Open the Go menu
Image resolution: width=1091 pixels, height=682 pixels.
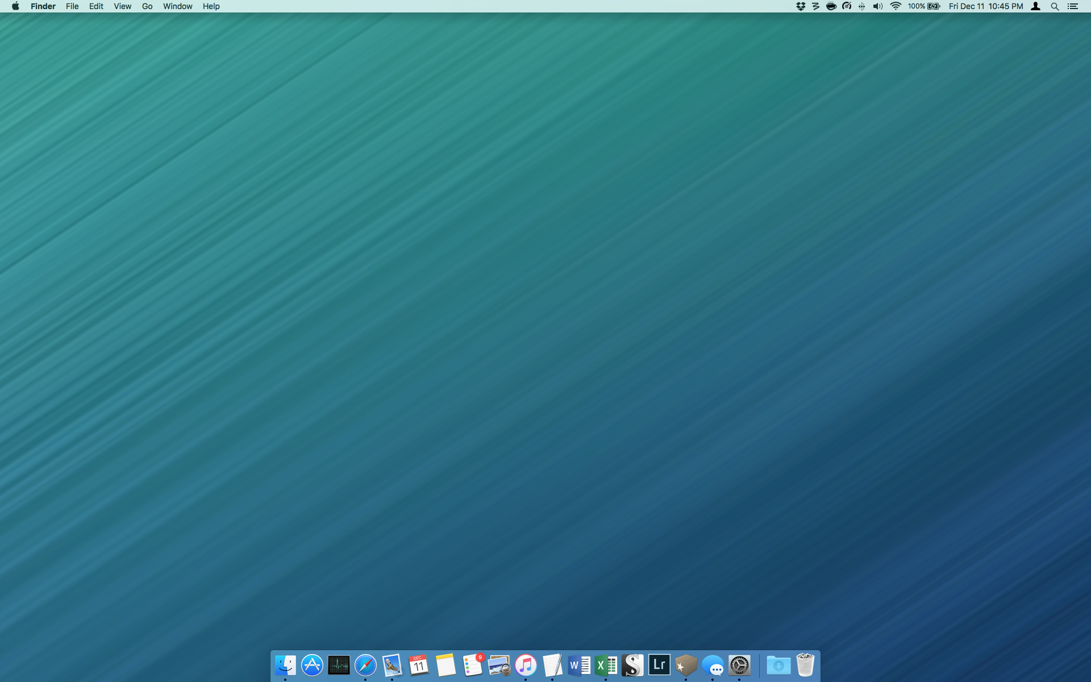pyautogui.click(x=147, y=6)
